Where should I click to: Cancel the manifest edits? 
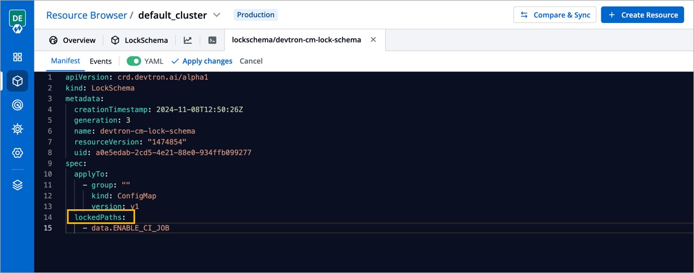tap(251, 61)
